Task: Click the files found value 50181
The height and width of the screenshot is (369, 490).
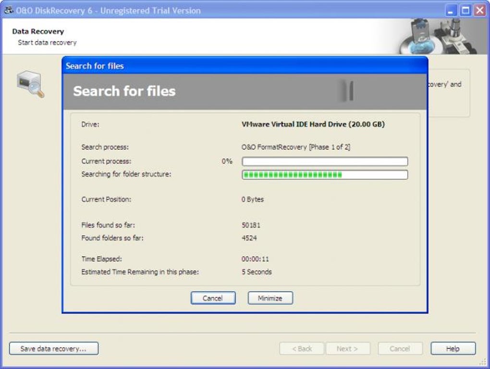Action: click(251, 225)
